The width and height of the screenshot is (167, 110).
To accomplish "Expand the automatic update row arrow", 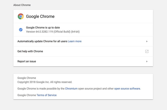I will 147,41.
